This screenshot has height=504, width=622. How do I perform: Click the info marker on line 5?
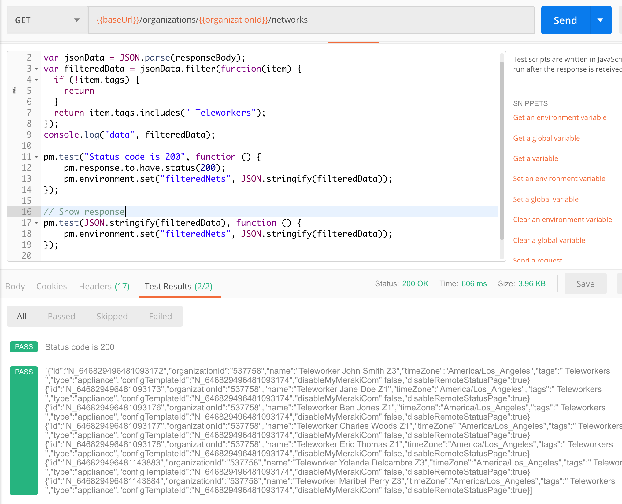coord(14,91)
